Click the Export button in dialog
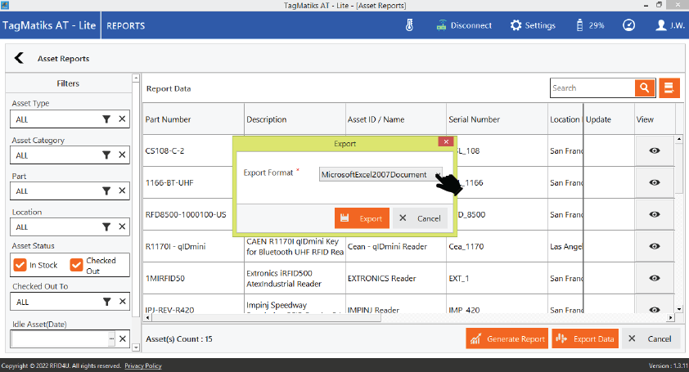 (x=362, y=218)
